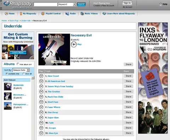Click the Help question mark icon
Screen dimensions: 170x140
pyautogui.click(x=160, y=4)
